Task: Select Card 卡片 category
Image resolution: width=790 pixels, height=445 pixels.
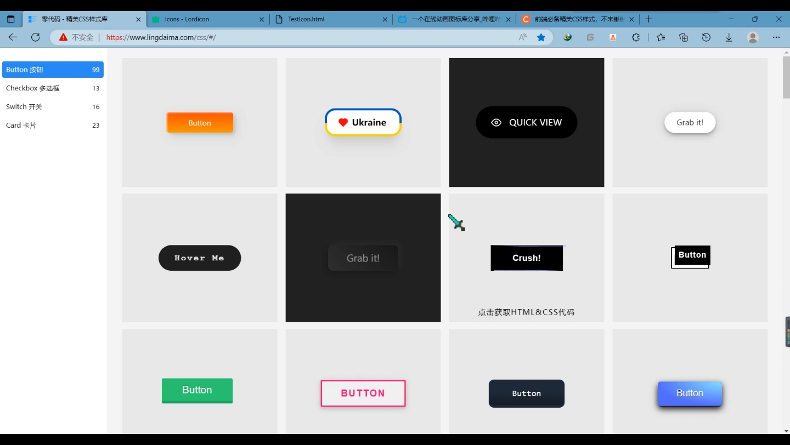Action: click(53, 125)
